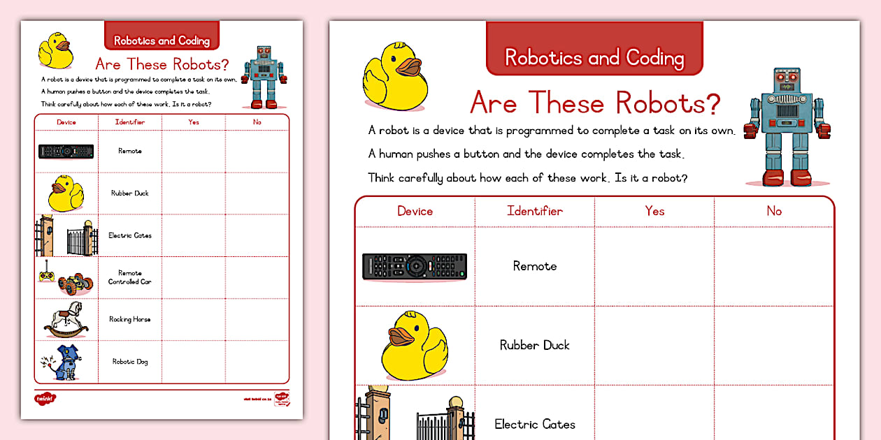Viewport: 881px width, 440px height.
Task: Click the Device column header
Action: point(415,211)
